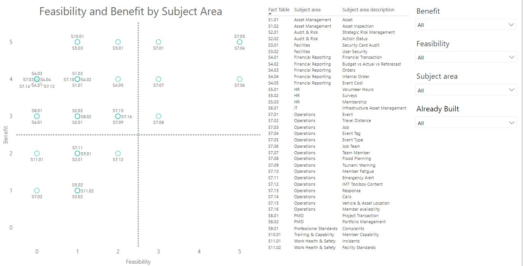Select the Financial Transaction table row
The width and height of the screenshot is (523, 266).
pos(338,58)
